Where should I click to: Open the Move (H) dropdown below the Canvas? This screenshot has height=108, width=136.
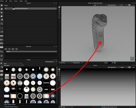coord(66,107)
